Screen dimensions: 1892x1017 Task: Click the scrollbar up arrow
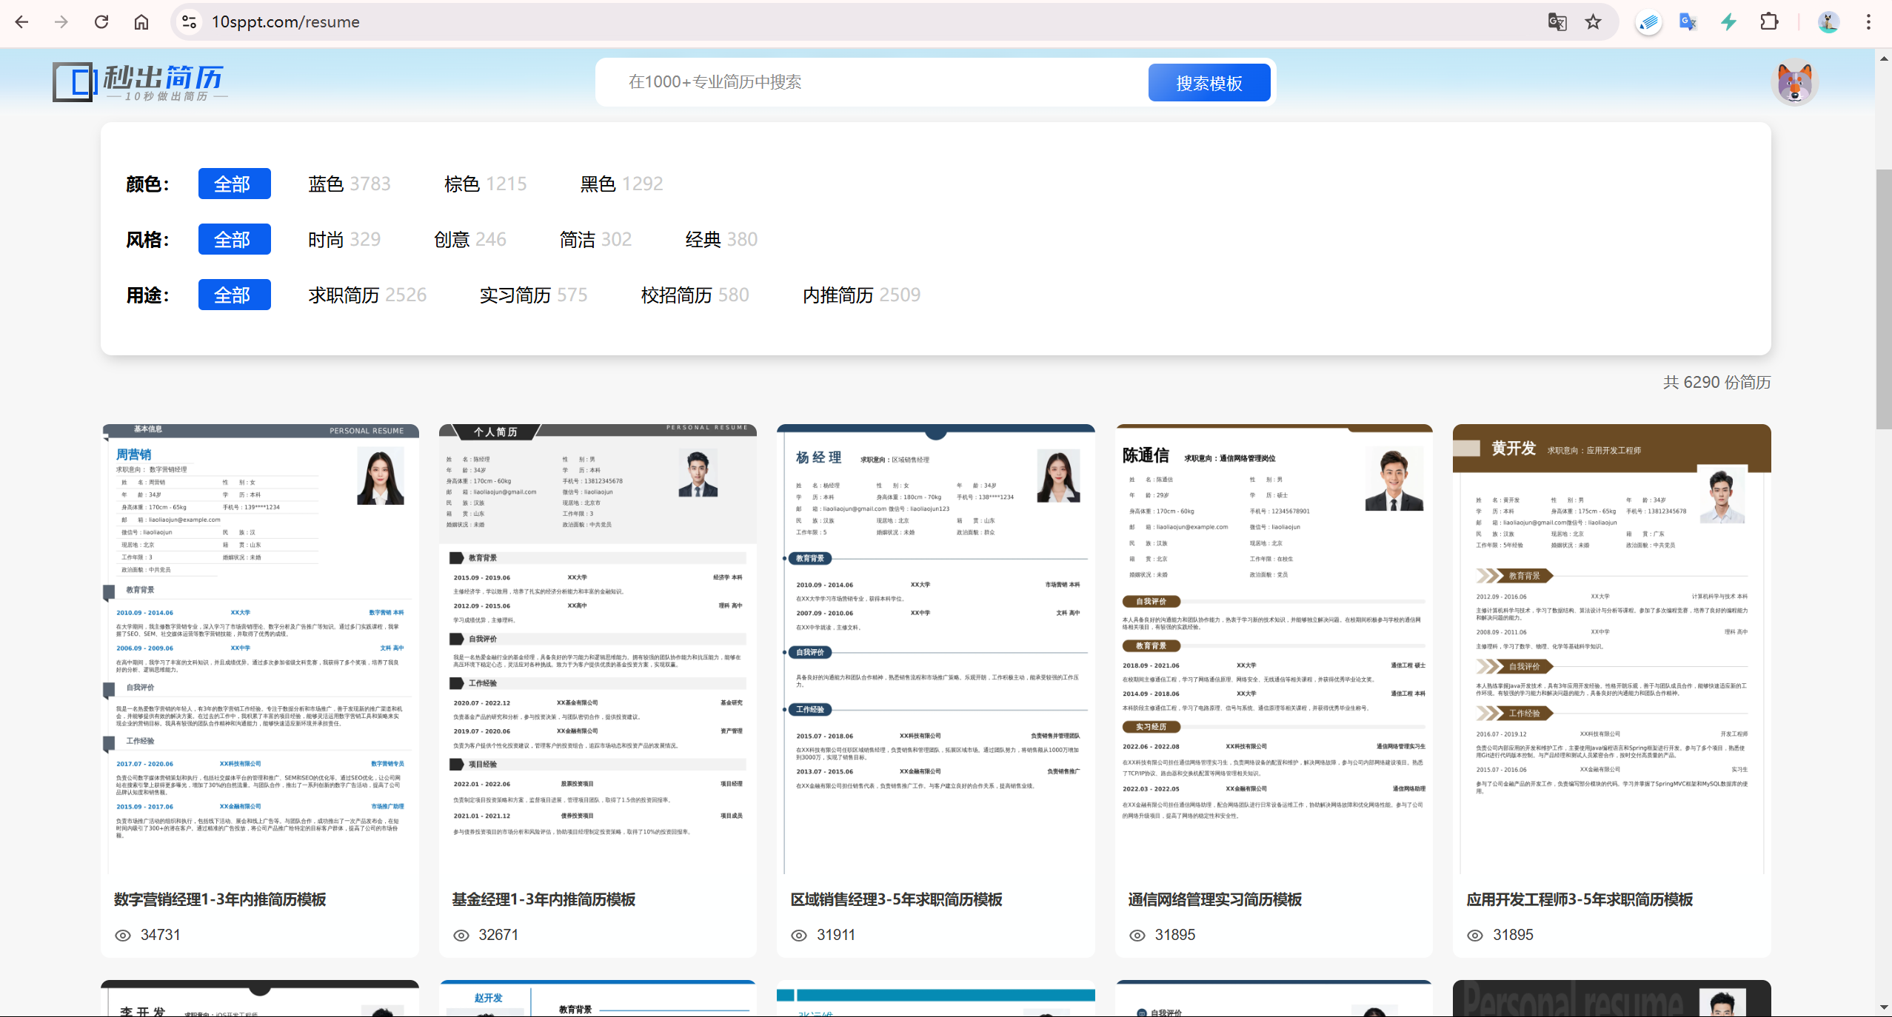1884,58
